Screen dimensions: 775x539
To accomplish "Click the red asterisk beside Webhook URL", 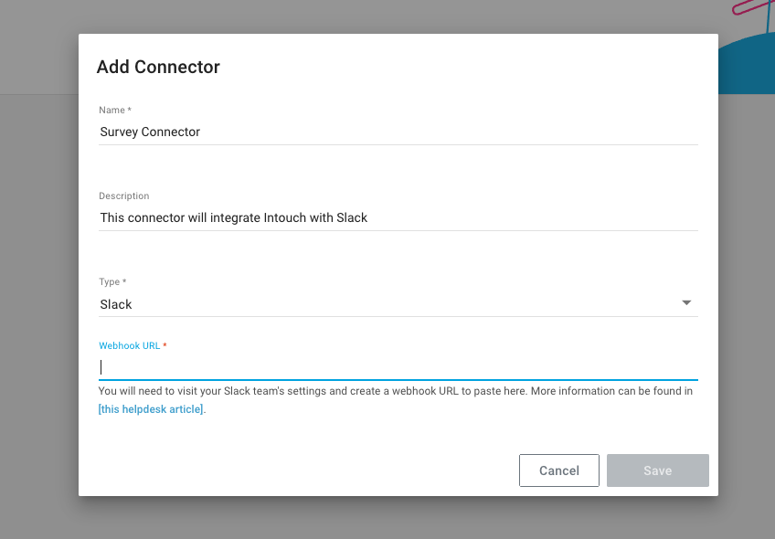I will 165,346.
